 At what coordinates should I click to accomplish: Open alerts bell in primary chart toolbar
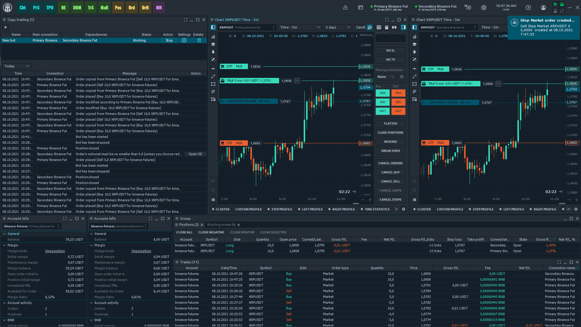(x=213, y=52)
